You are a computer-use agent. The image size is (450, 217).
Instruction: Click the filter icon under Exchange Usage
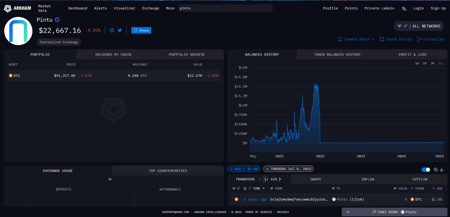tap(110, 180)
